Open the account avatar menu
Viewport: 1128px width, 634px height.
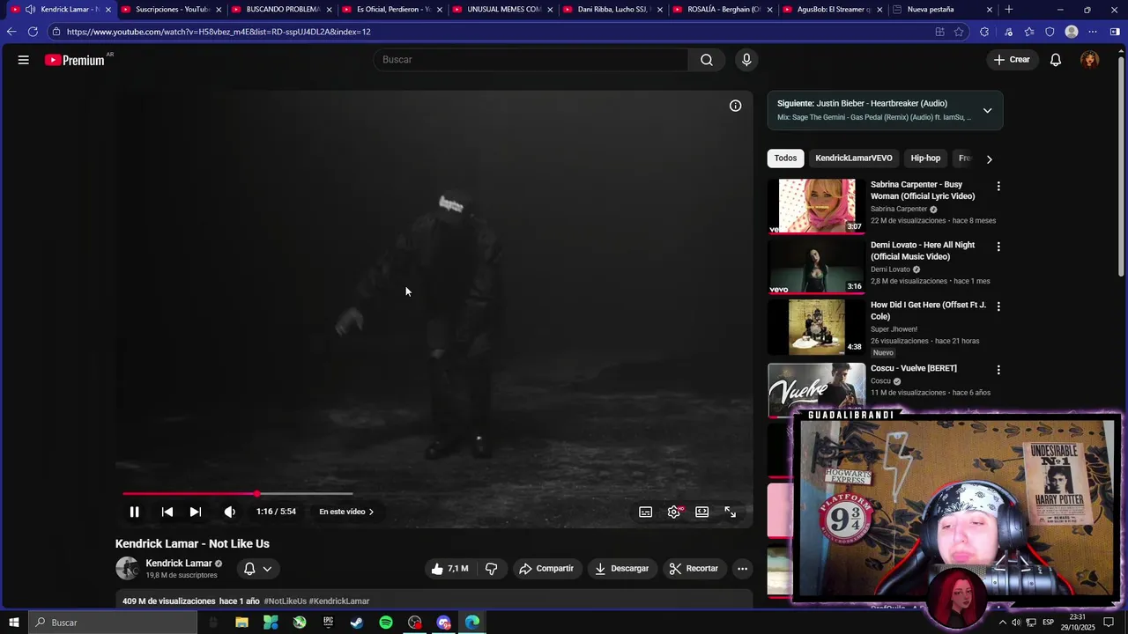pyautogui.click(x=1090, y=60)
